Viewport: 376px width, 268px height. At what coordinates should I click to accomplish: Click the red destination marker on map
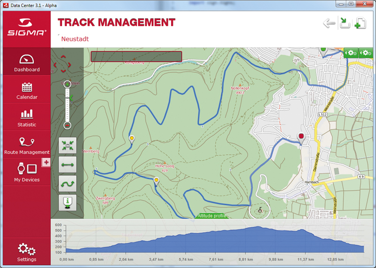click(x=301, y=137)
